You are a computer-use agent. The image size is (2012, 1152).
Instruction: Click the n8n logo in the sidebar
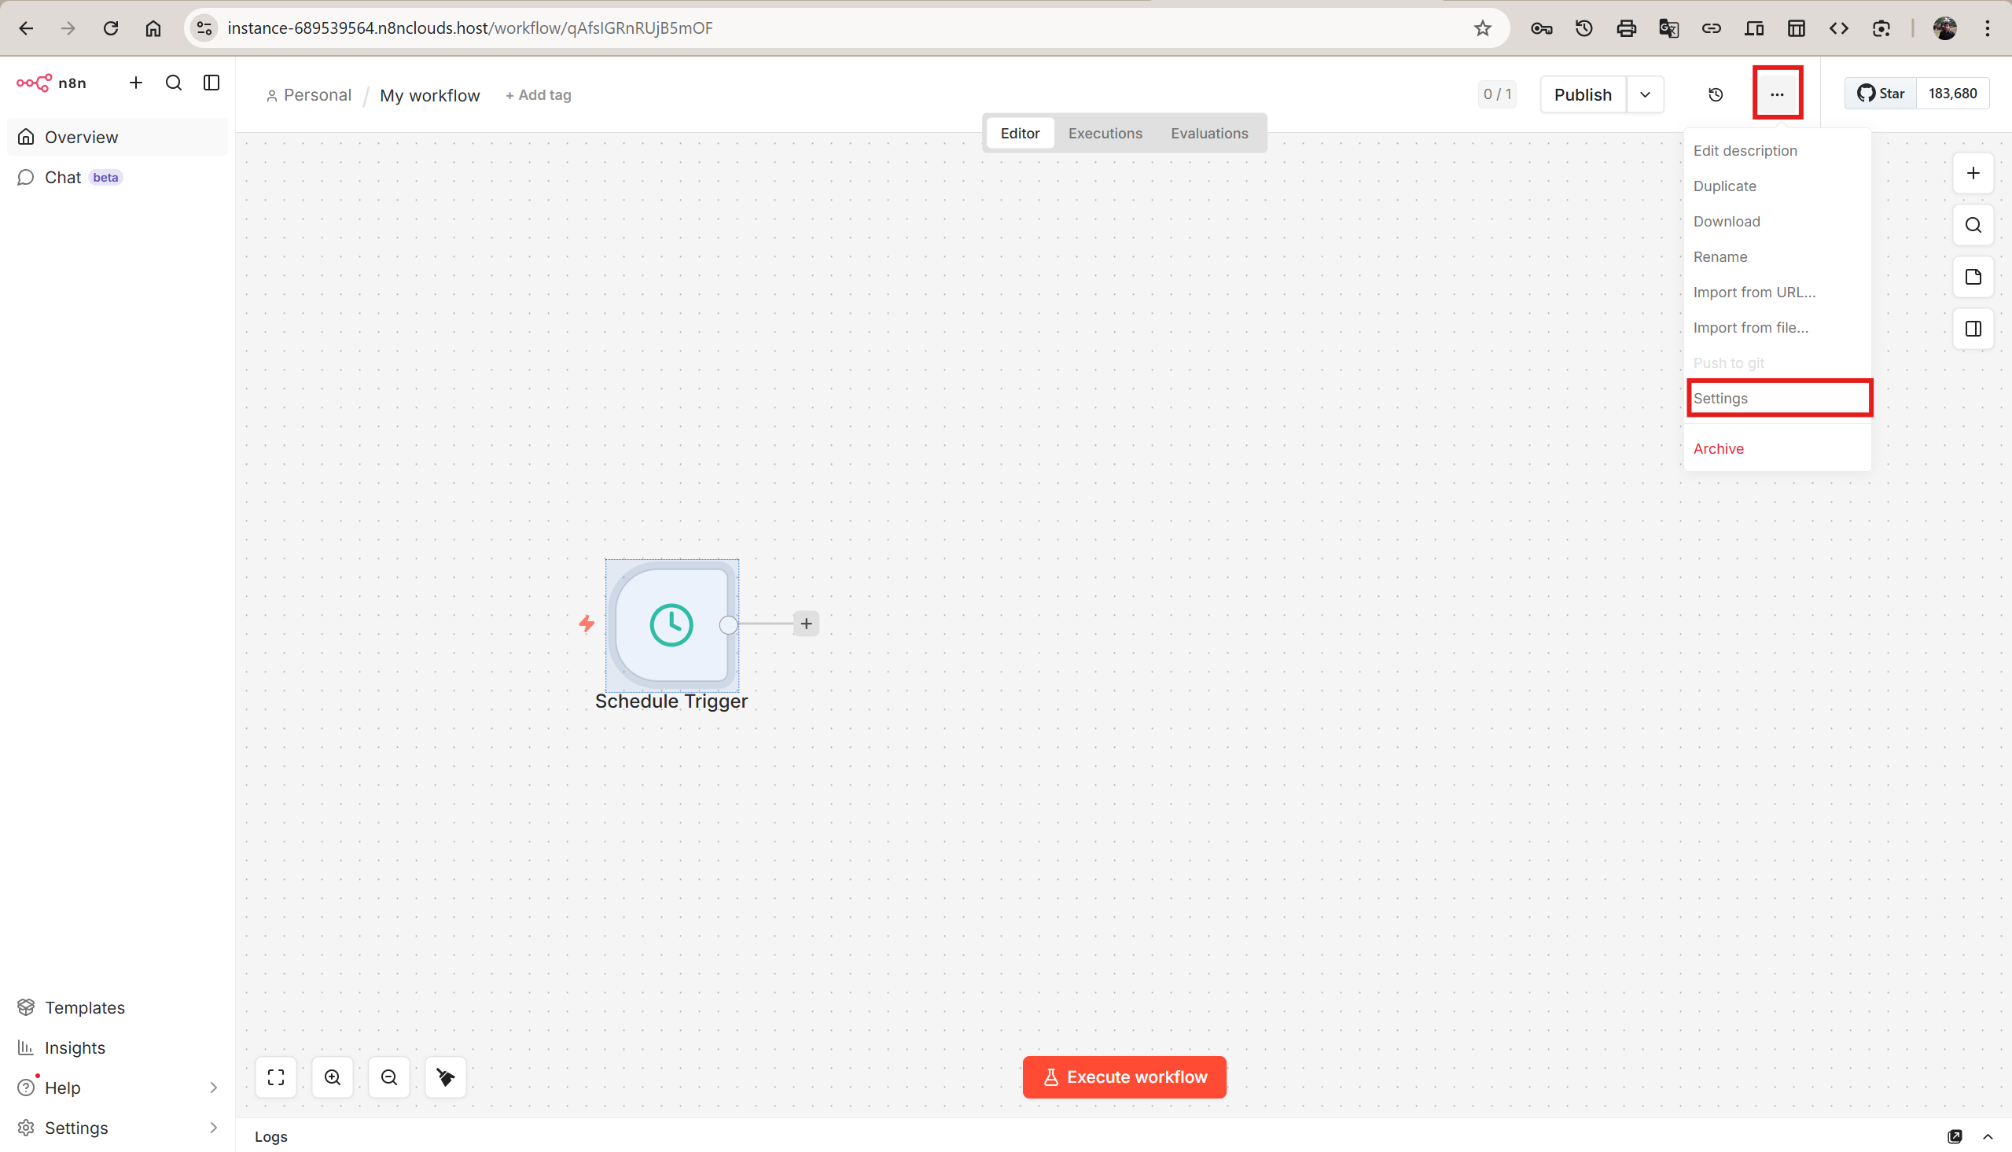51,83
